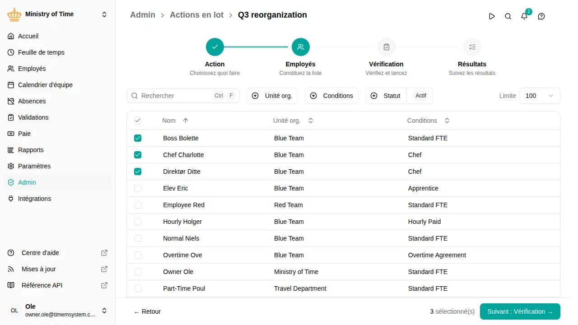Click the OL user avatar
Image resolution: width=578 pixels, height=325 pixels.
14,311
